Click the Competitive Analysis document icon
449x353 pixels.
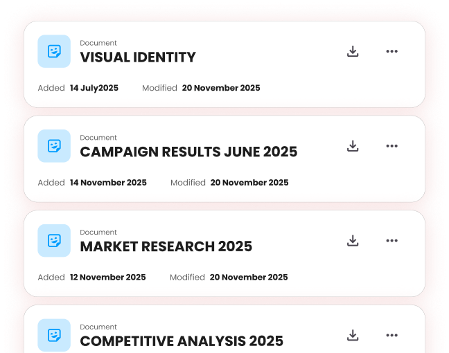54,336
